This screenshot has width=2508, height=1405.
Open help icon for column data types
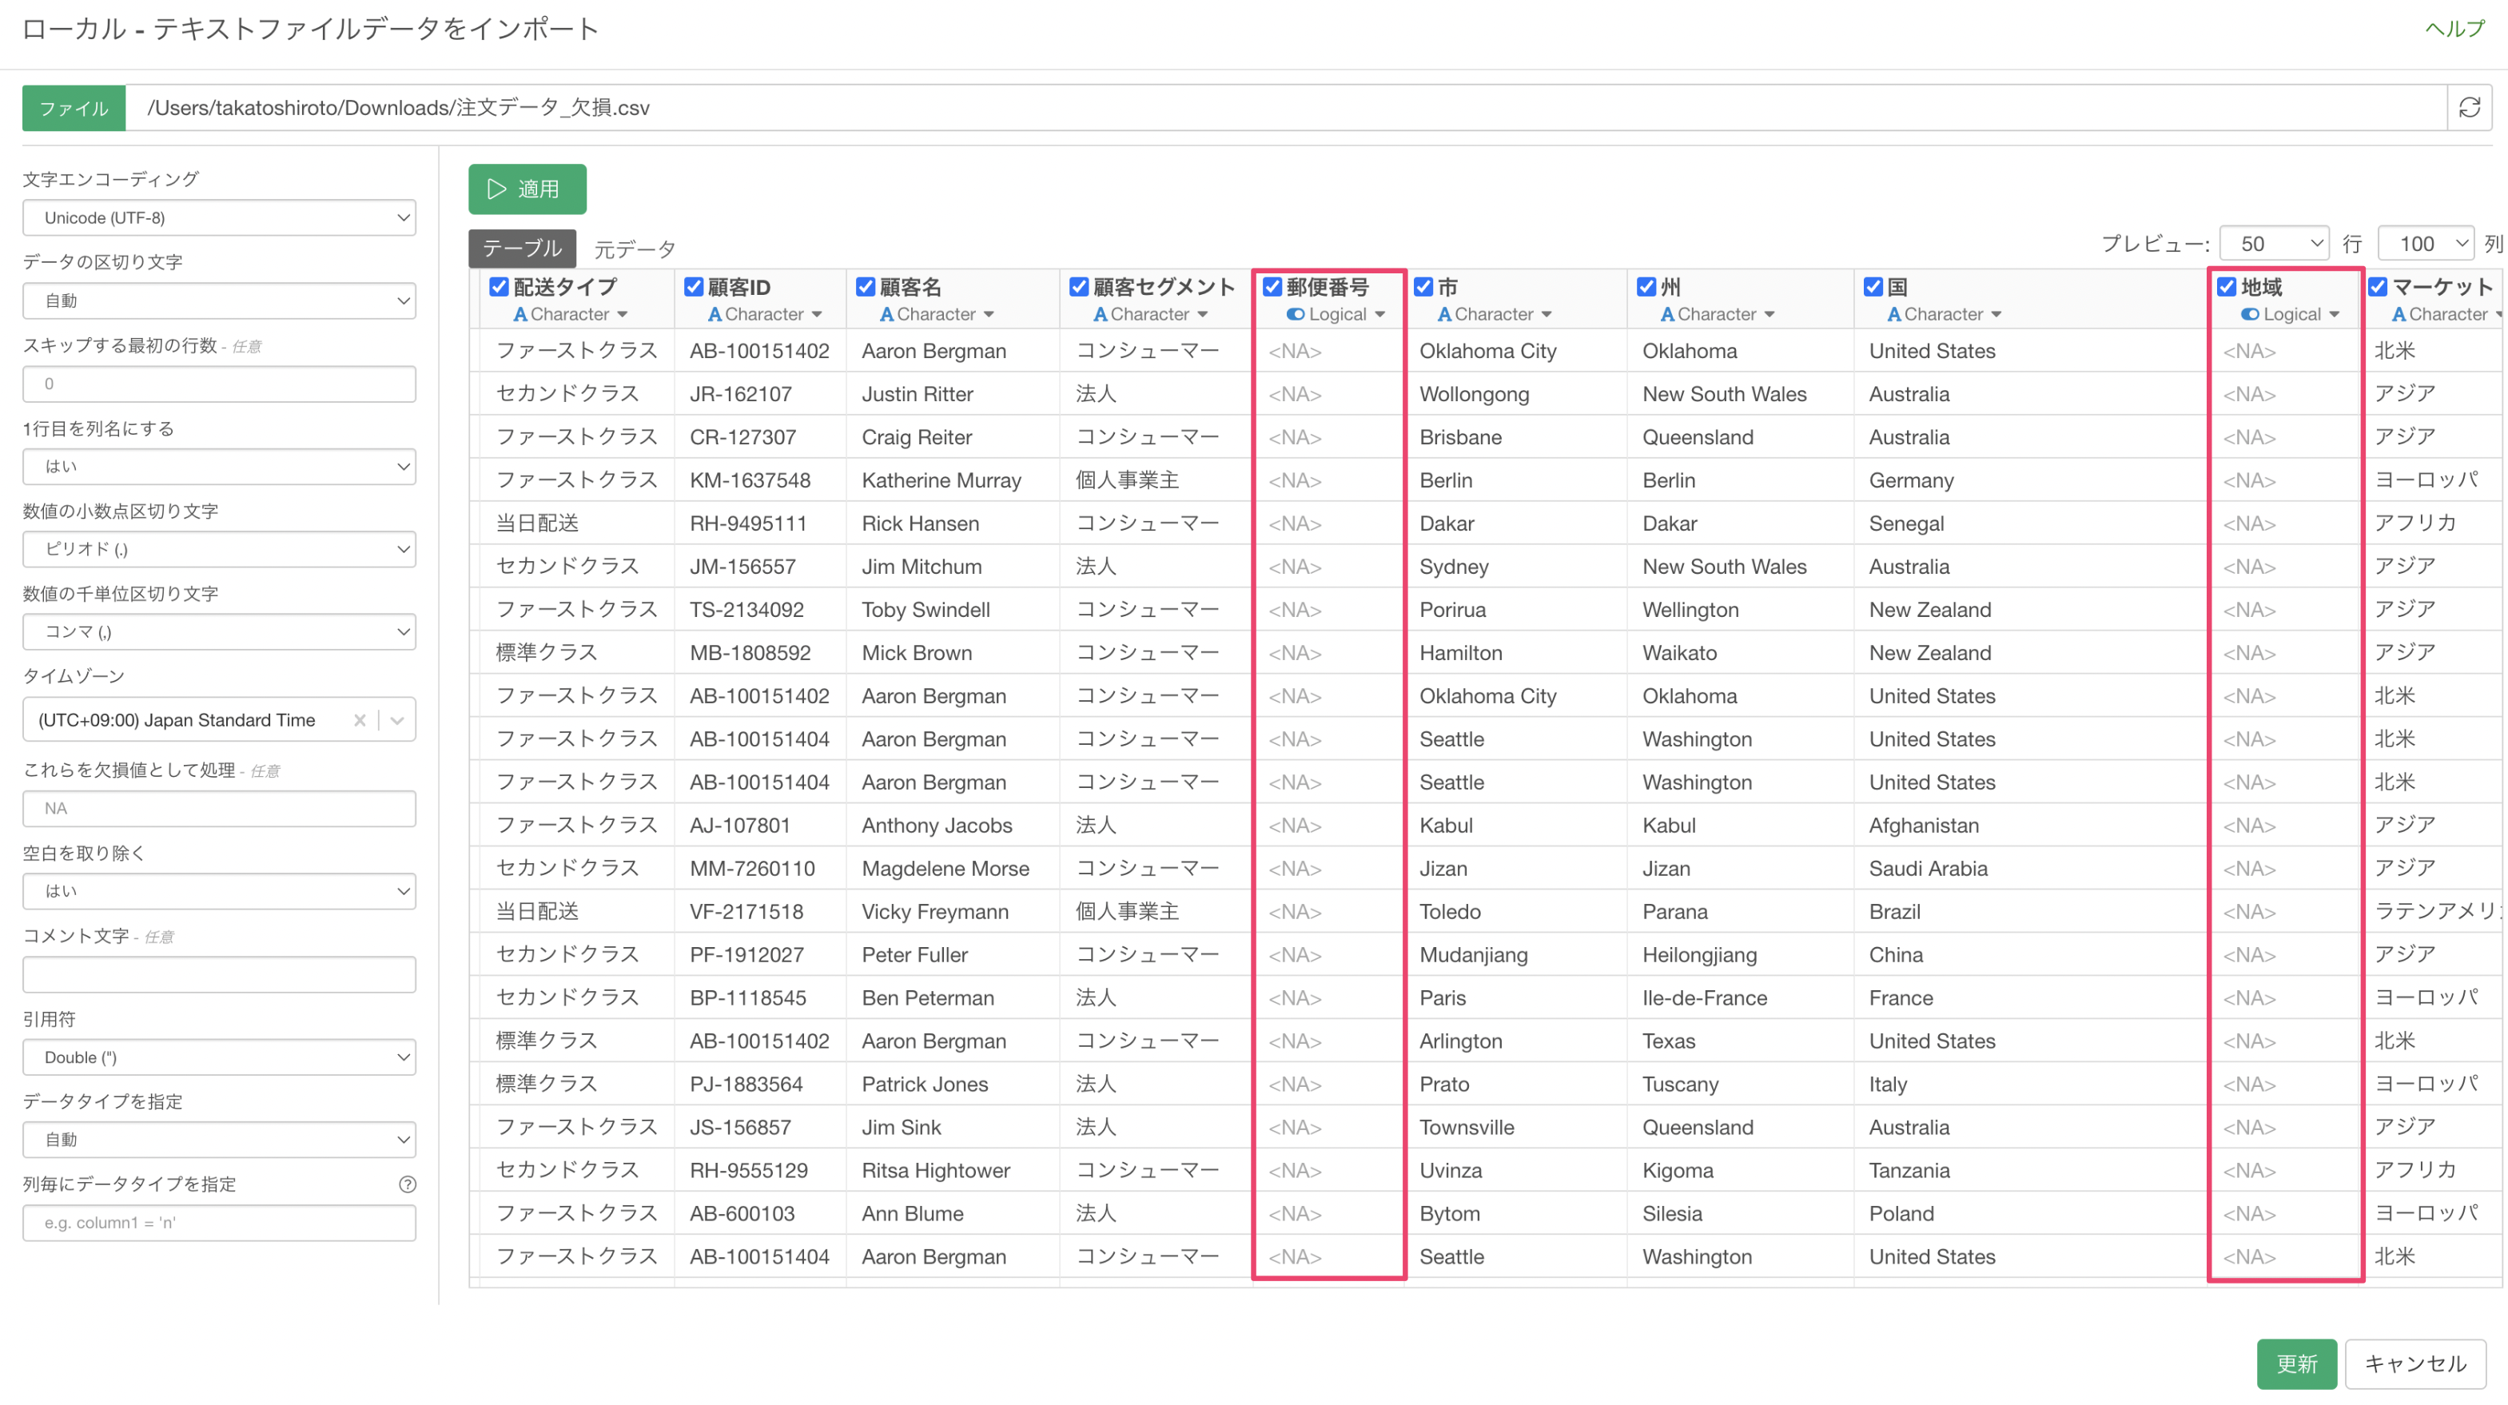pyautogui.click(x=408, y=1184)
